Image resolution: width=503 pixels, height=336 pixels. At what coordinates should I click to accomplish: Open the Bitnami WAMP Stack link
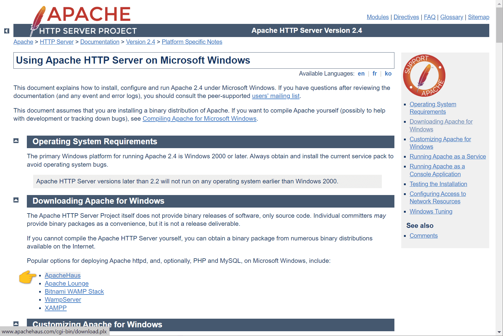tap(74, 291)
